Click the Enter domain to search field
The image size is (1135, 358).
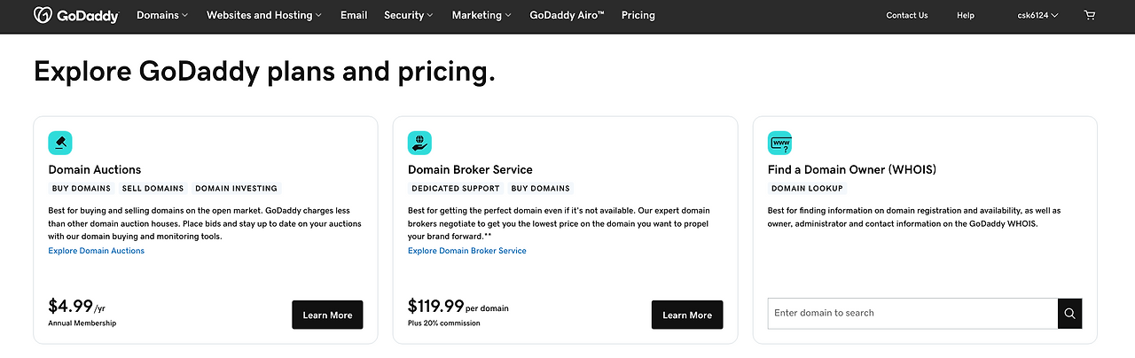point(912,313)
